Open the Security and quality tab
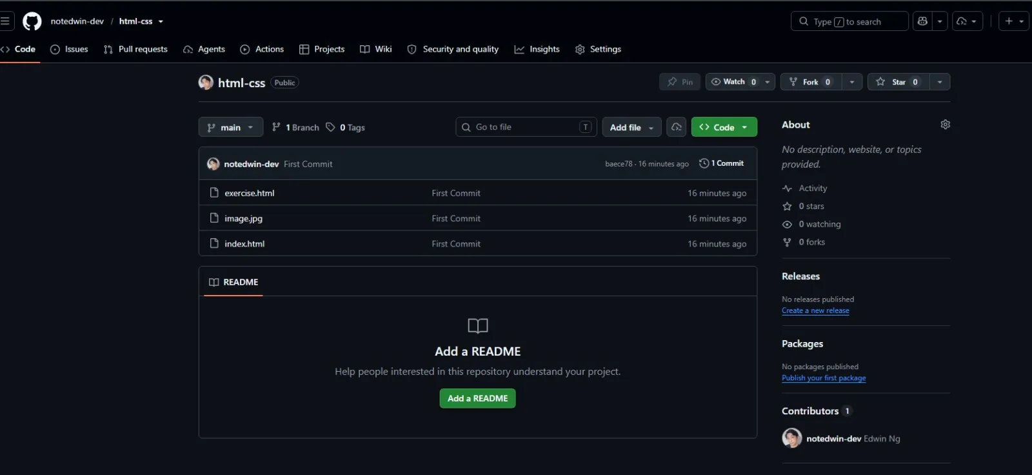Image resolution: width=1032 pixels, height=475 pixels. [x=453, y=49]
